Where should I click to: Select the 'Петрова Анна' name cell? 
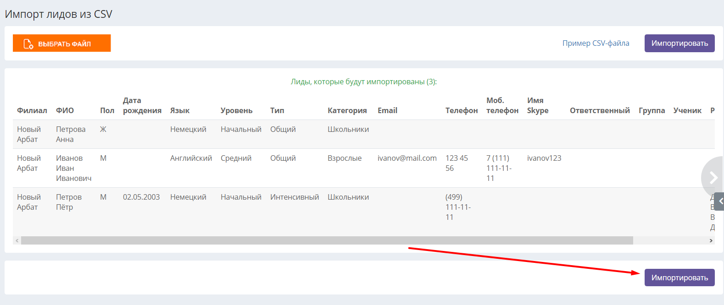coord(71,134)
